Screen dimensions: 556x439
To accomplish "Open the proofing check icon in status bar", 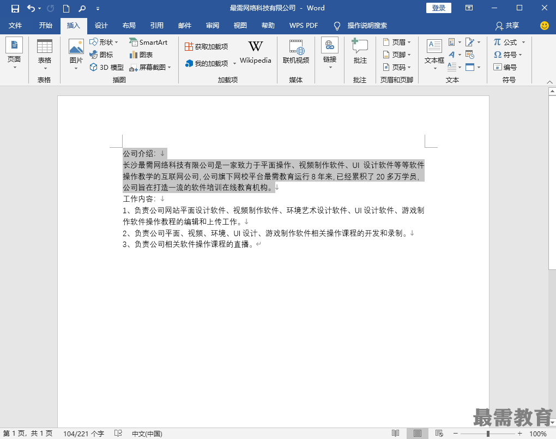I will 118,434.
